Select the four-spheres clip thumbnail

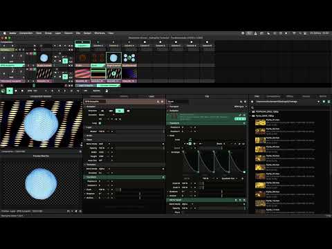[x=129, y=58]
